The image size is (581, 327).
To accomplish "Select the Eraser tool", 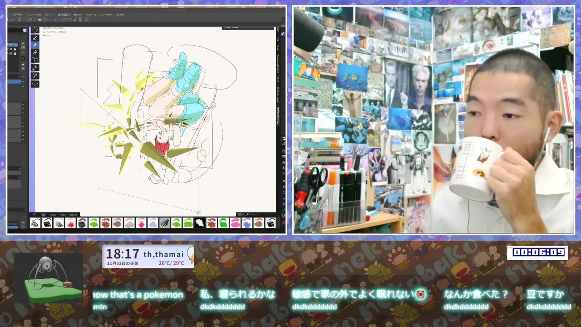I will coord(35,45).
